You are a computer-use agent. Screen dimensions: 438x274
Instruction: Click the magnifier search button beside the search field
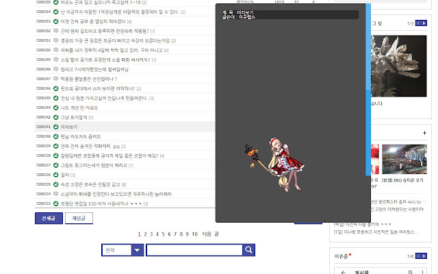tap(248, 249)
